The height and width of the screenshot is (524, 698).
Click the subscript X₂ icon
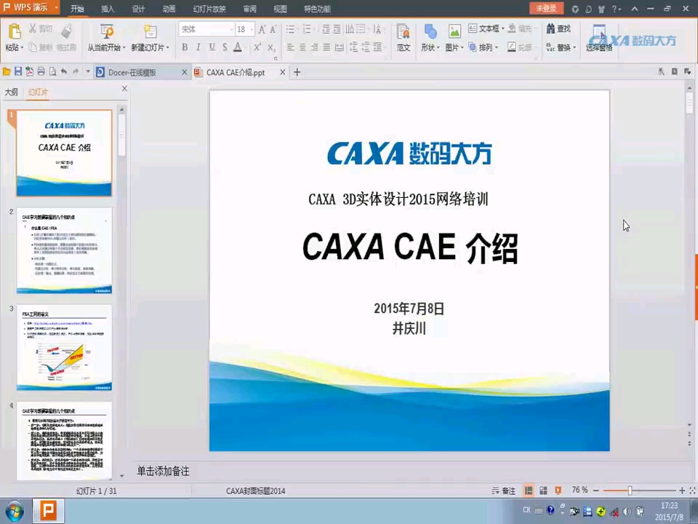(x=271, y=47)
